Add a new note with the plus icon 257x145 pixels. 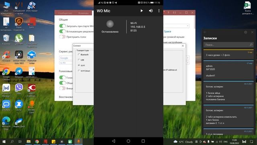204,32
